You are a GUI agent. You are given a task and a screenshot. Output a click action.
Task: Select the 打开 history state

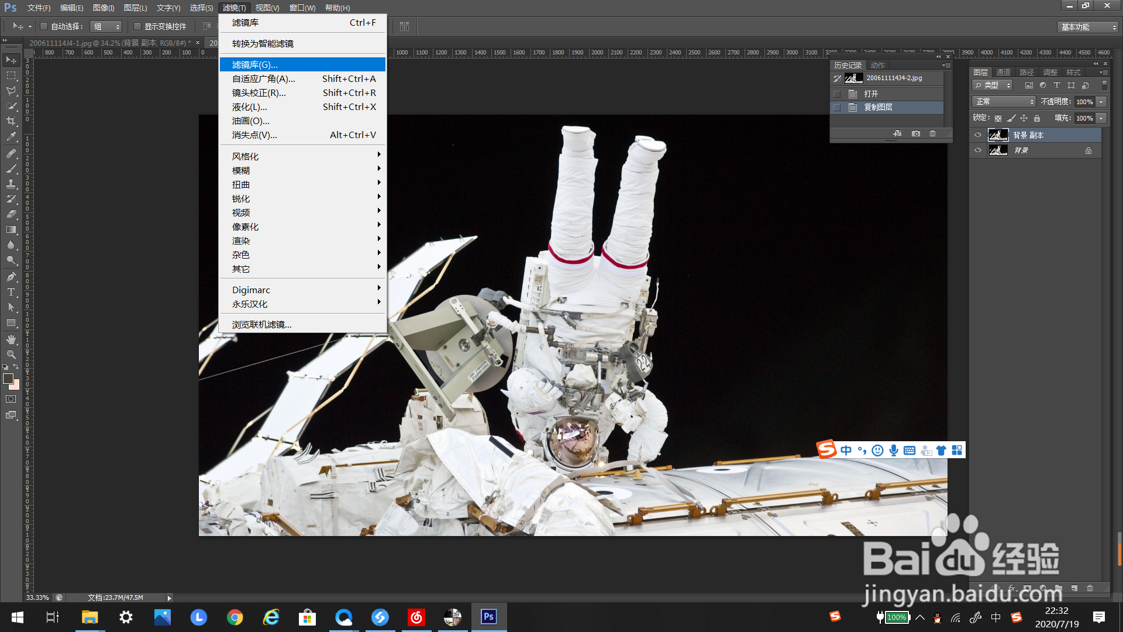click(x=871, y=94)
